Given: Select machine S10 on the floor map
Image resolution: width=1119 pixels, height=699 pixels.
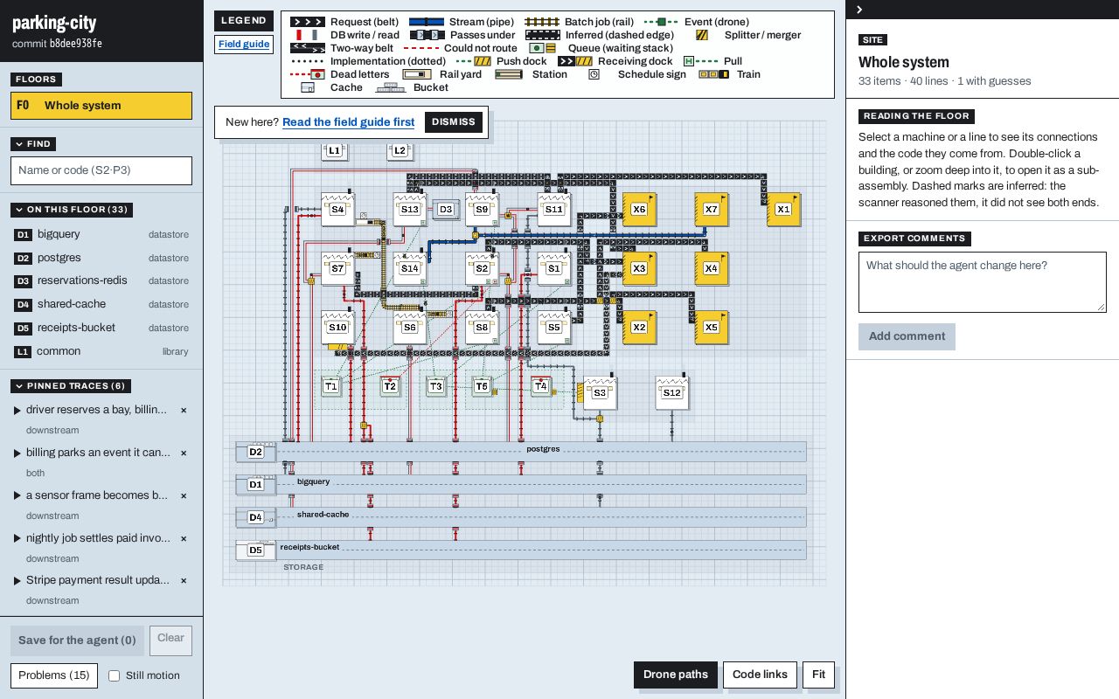Looking at the screenshot, I should click(x=337, y=328).
